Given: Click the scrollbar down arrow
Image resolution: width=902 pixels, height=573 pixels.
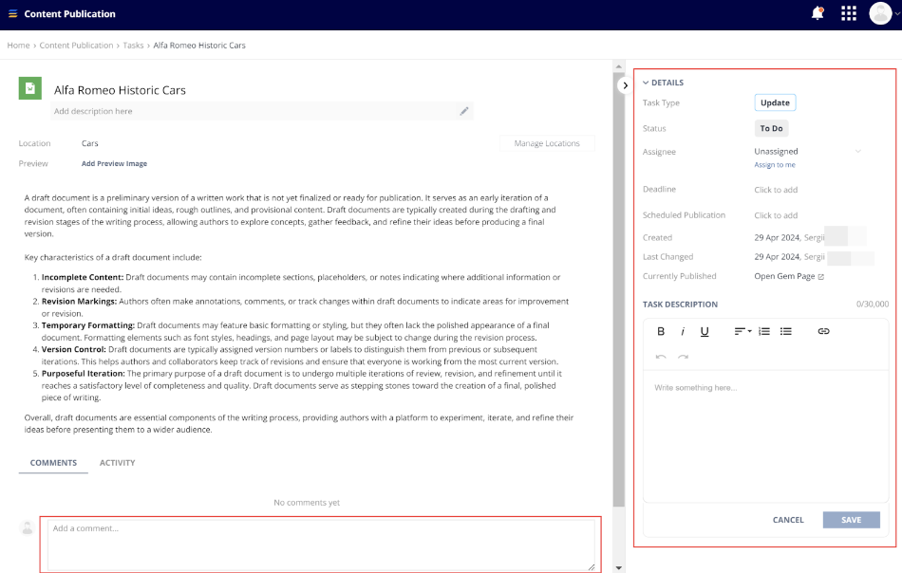Looking at the screenshot, I should coord(619,568).
